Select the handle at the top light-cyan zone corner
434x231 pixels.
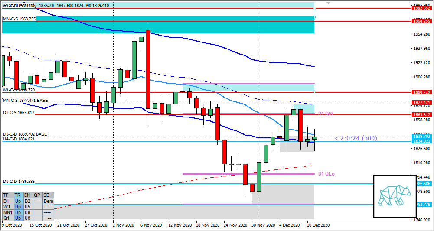314,8
